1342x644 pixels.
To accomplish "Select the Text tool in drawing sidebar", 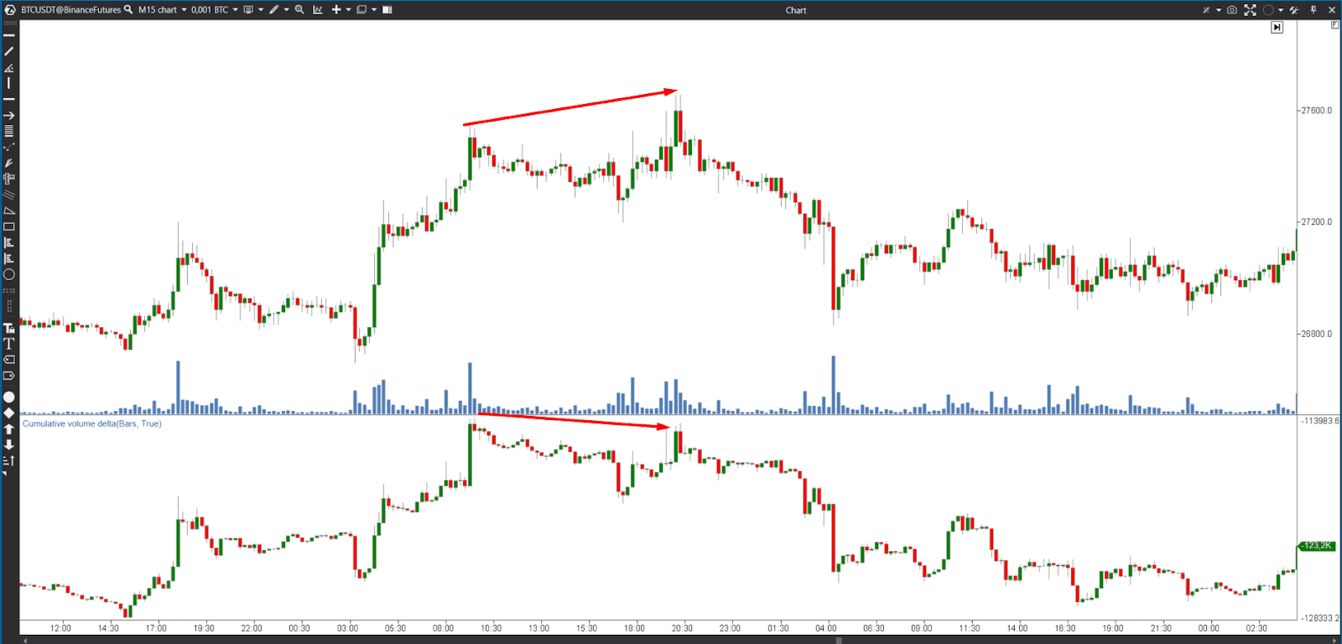I will pyautogui.click(x=9, y=344).
